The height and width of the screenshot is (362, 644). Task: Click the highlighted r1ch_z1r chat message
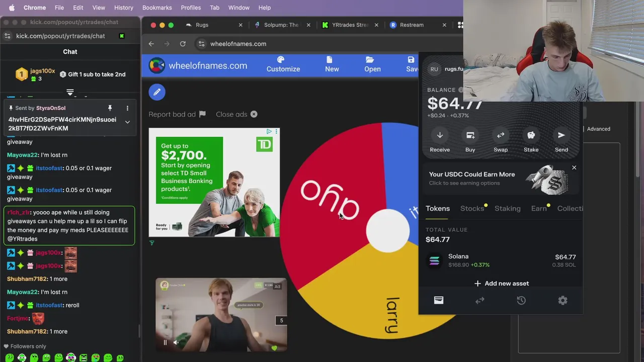(69, 226)
